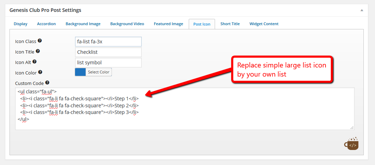Go to the Featured Image tab
Image resolution: width=375 pixels, height=165 pixels.
(x=168, y=24)
